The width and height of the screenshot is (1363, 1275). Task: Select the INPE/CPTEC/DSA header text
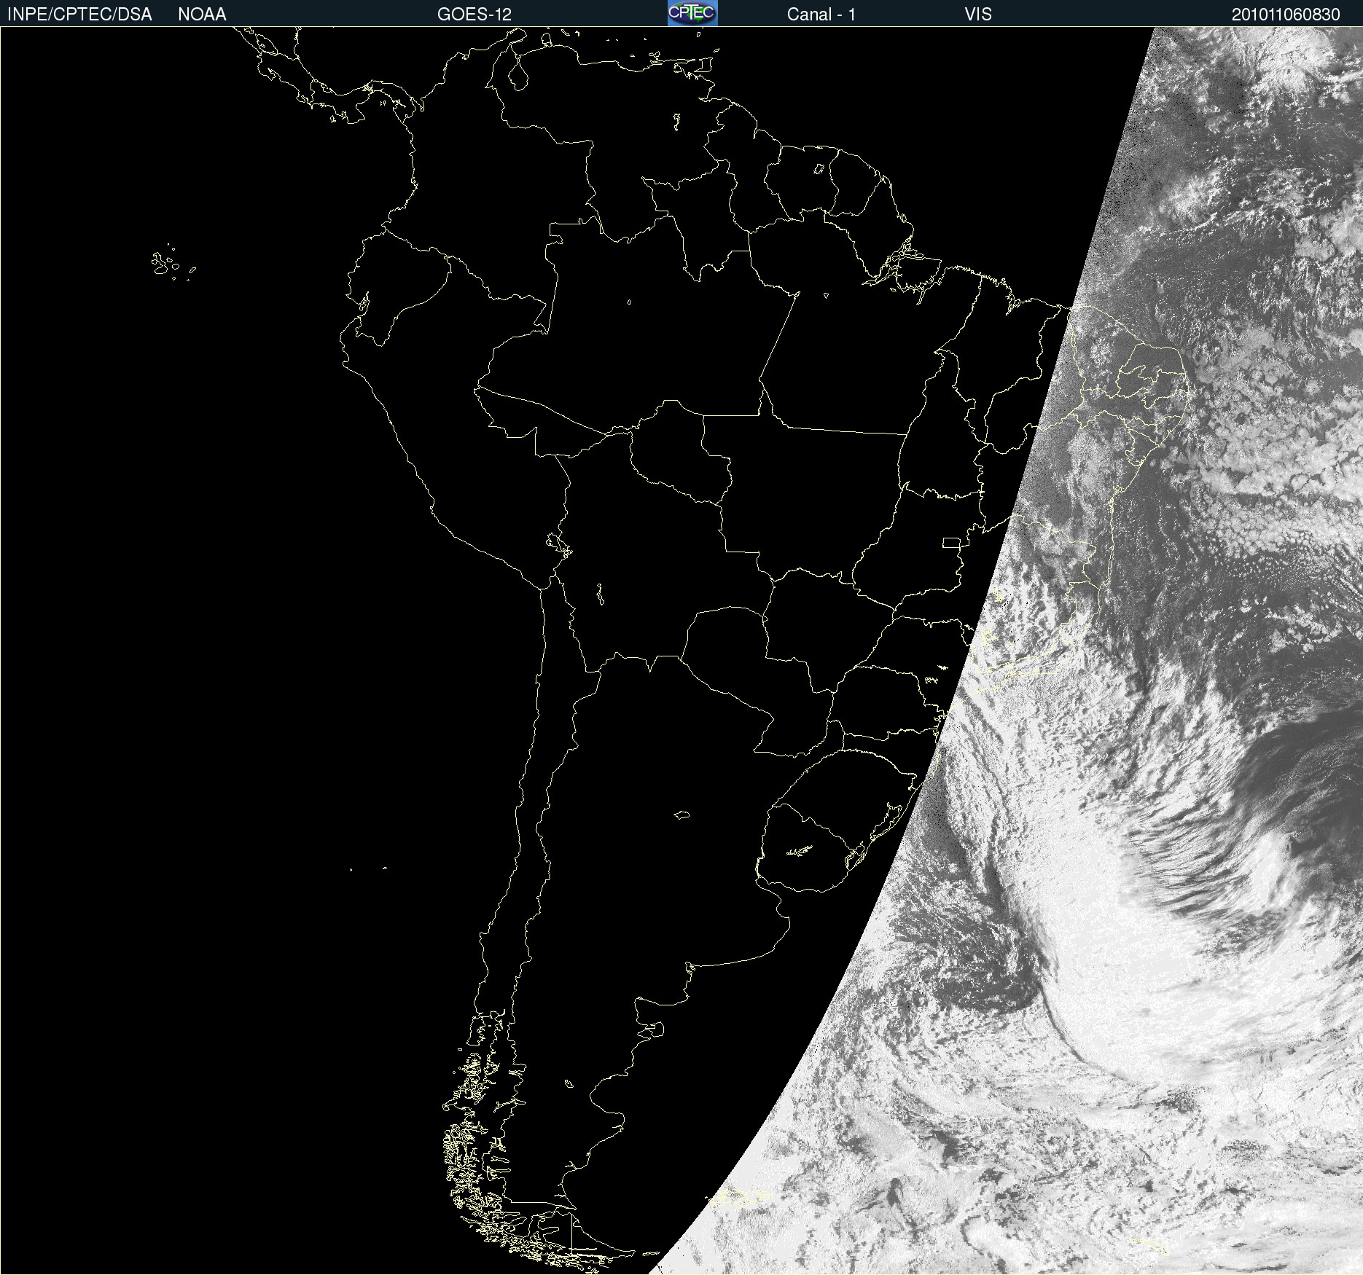(79, 15)
